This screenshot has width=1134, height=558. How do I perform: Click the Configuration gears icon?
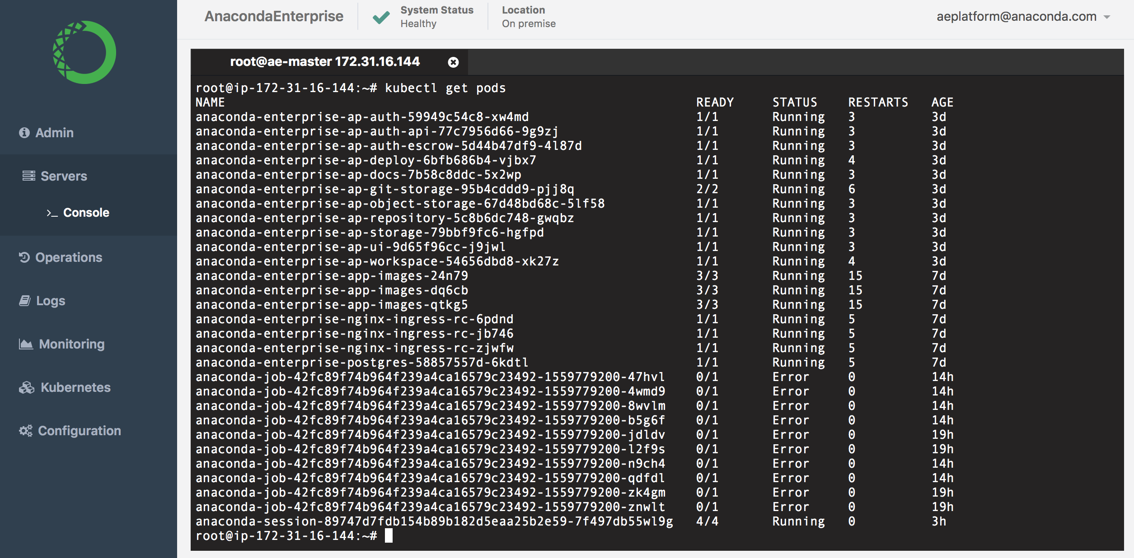[26, 431]
